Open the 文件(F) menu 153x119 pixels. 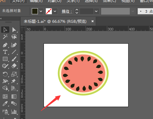coord(18,1)
